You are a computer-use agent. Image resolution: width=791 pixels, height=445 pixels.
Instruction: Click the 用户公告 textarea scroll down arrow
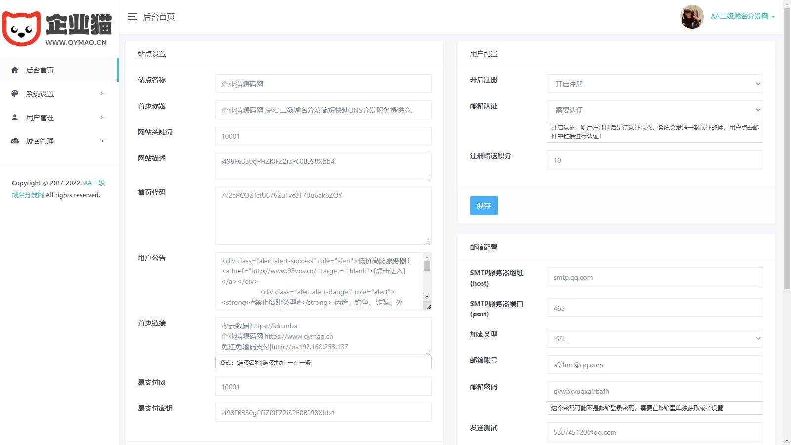pyautogui.click(x=427, y=297)
